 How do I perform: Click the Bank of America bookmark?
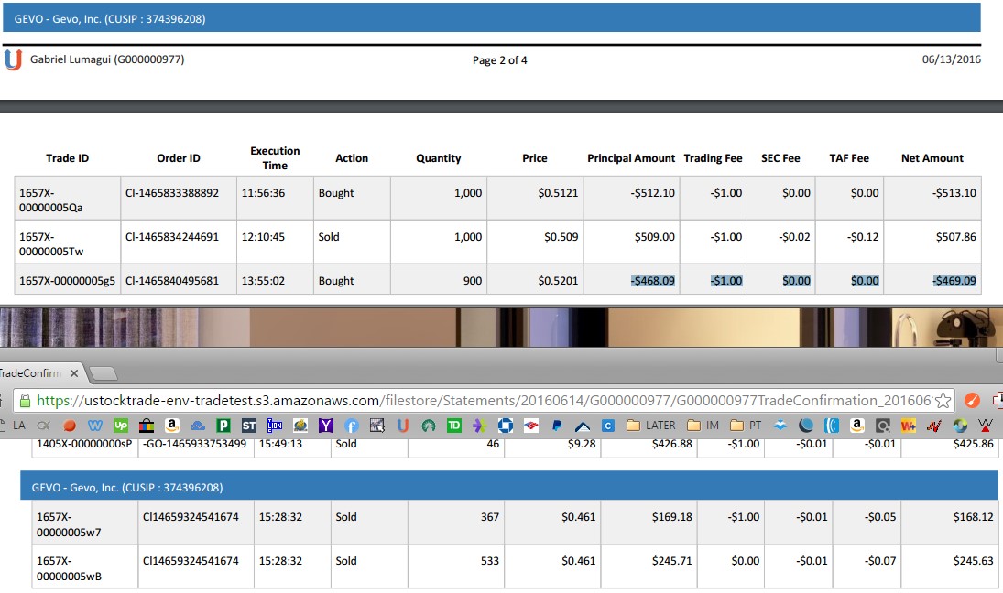click(529, 426)
